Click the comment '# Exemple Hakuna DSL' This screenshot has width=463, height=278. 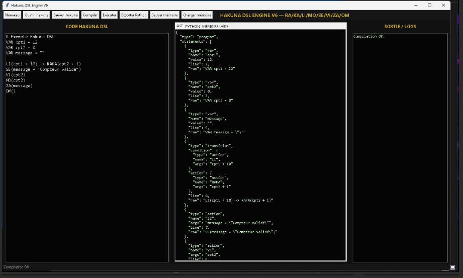click(30, 37)
